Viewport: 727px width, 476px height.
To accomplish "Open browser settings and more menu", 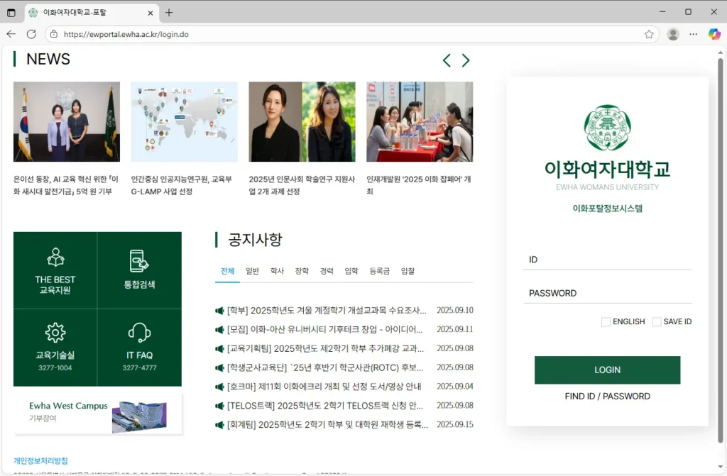I will click(693, 34).
